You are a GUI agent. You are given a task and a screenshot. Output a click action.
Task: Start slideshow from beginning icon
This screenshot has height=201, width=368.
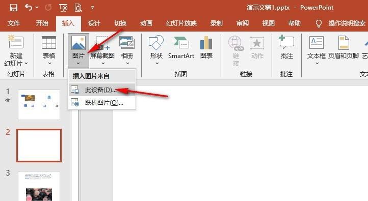(x=63, y=8)
